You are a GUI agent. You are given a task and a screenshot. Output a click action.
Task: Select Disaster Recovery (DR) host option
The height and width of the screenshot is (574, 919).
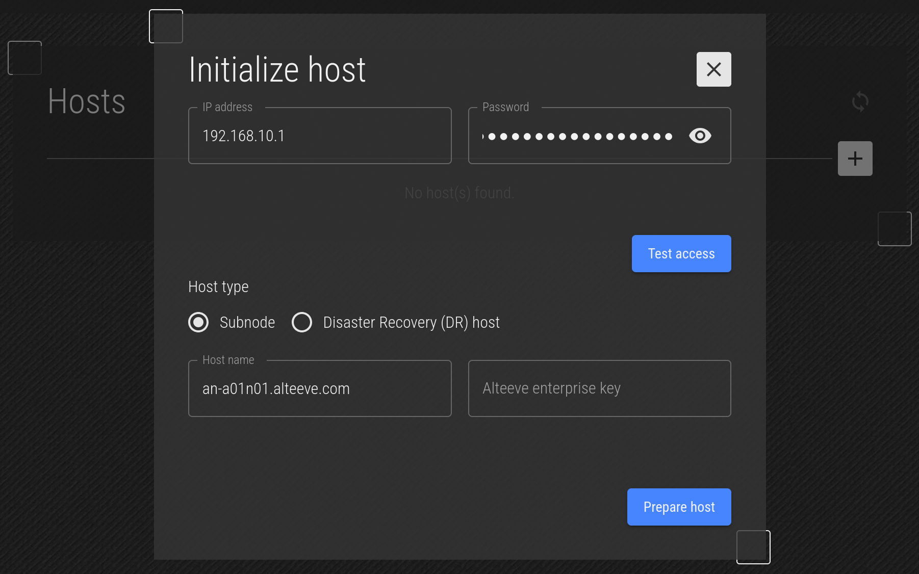coord(302,322)
